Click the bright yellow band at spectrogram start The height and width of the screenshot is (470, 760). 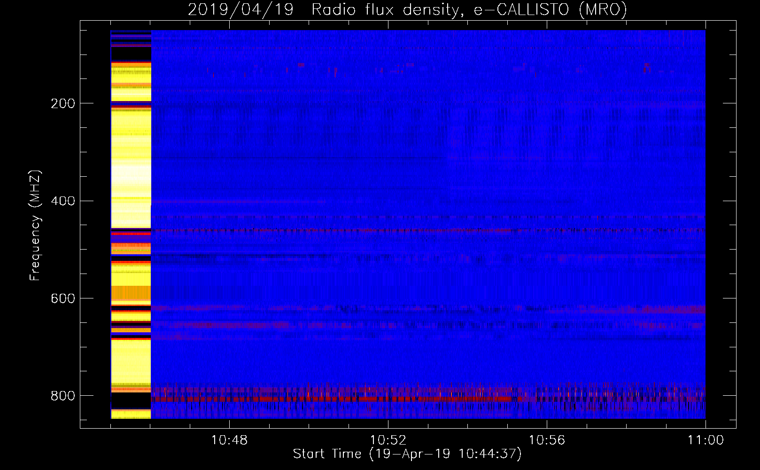click(131, 224)
